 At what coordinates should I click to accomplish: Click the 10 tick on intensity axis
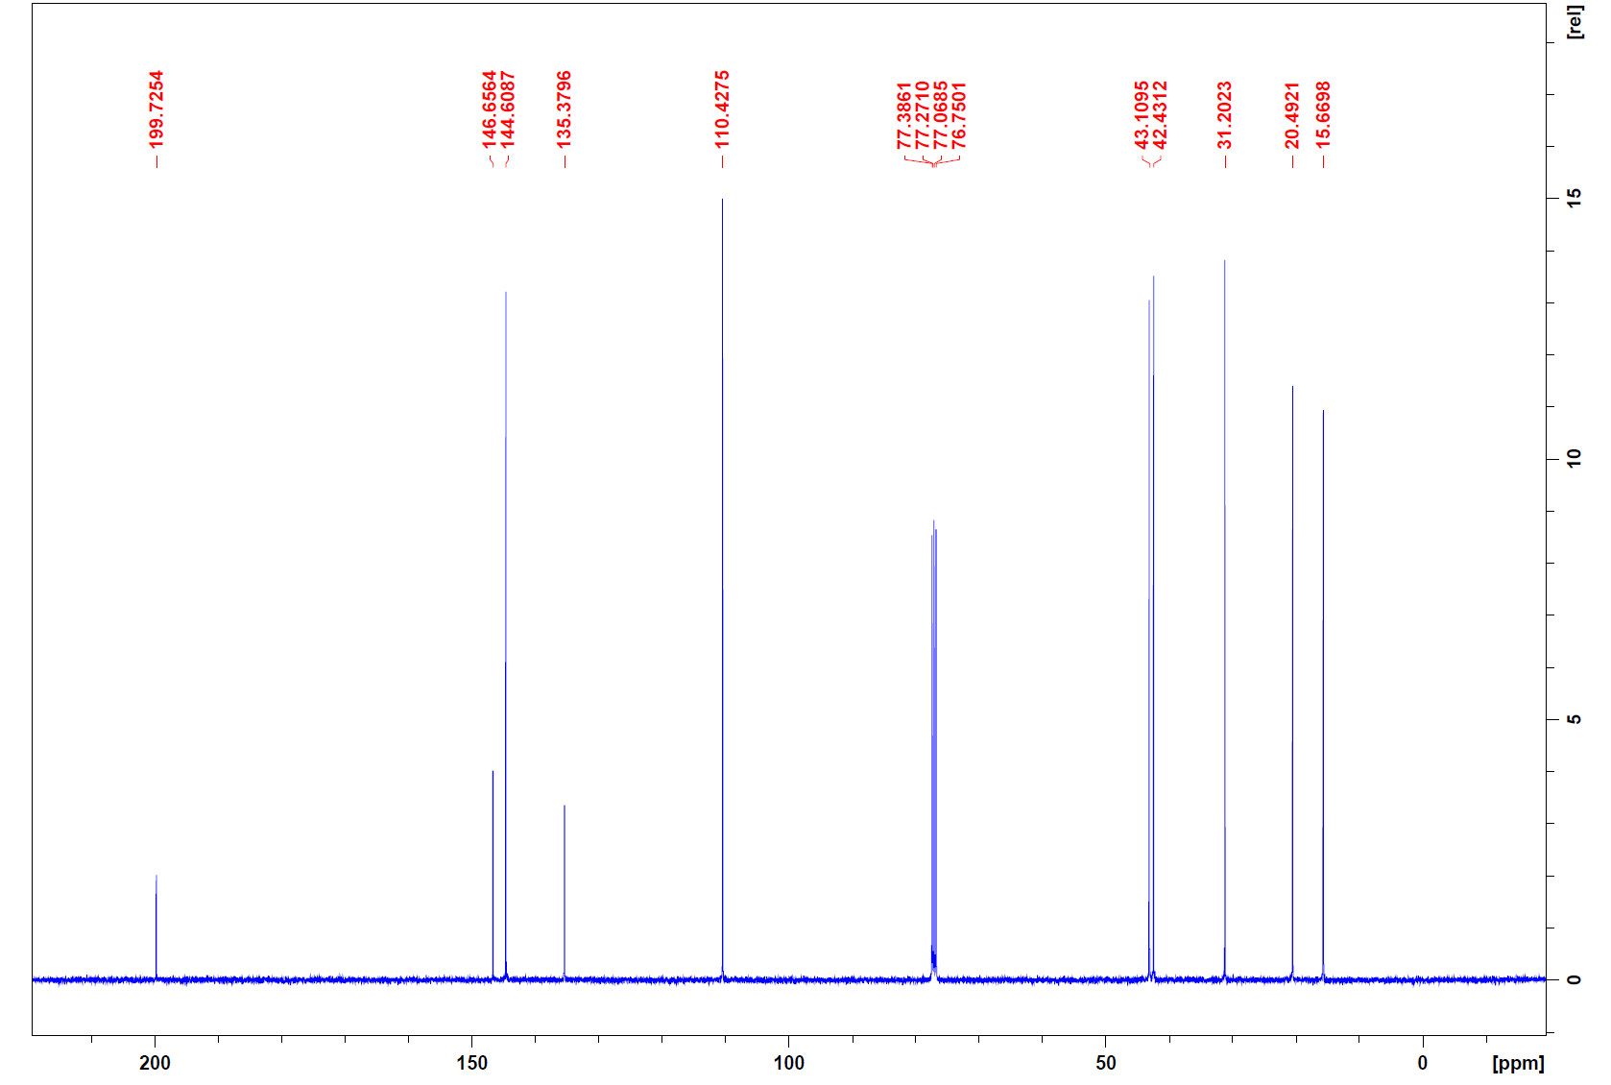pyautogui.click(x=1574, y=458)
